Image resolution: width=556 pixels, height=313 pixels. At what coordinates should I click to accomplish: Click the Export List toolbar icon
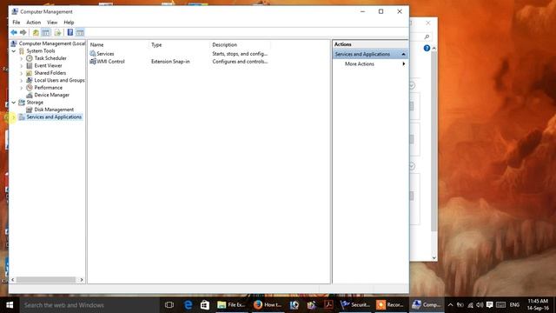57,33
